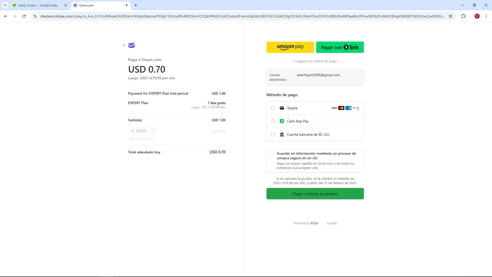
Task: Open the Chrome three-dot menu
Action: [486, 16]
